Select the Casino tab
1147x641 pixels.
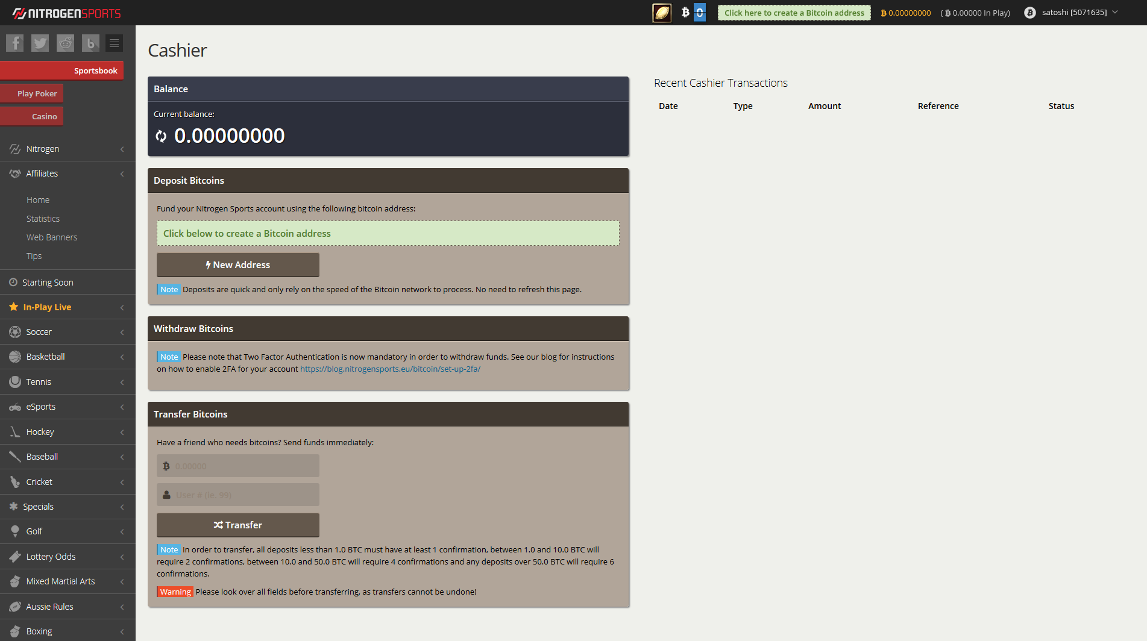click(x=32, y=116)
